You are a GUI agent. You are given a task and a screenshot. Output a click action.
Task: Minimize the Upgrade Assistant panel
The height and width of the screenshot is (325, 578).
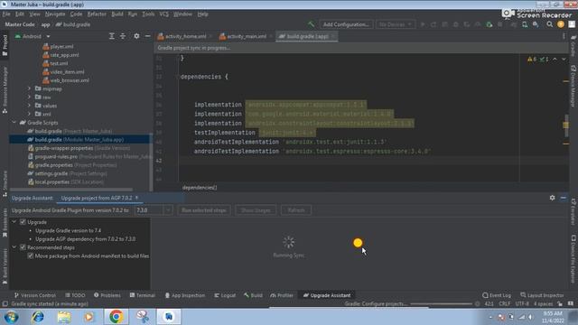tap(564, 198)
